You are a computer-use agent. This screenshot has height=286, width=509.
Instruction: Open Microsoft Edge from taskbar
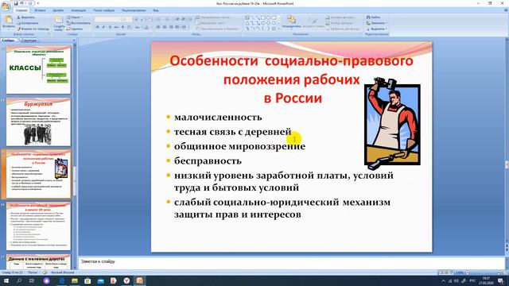tap(62, 280)
